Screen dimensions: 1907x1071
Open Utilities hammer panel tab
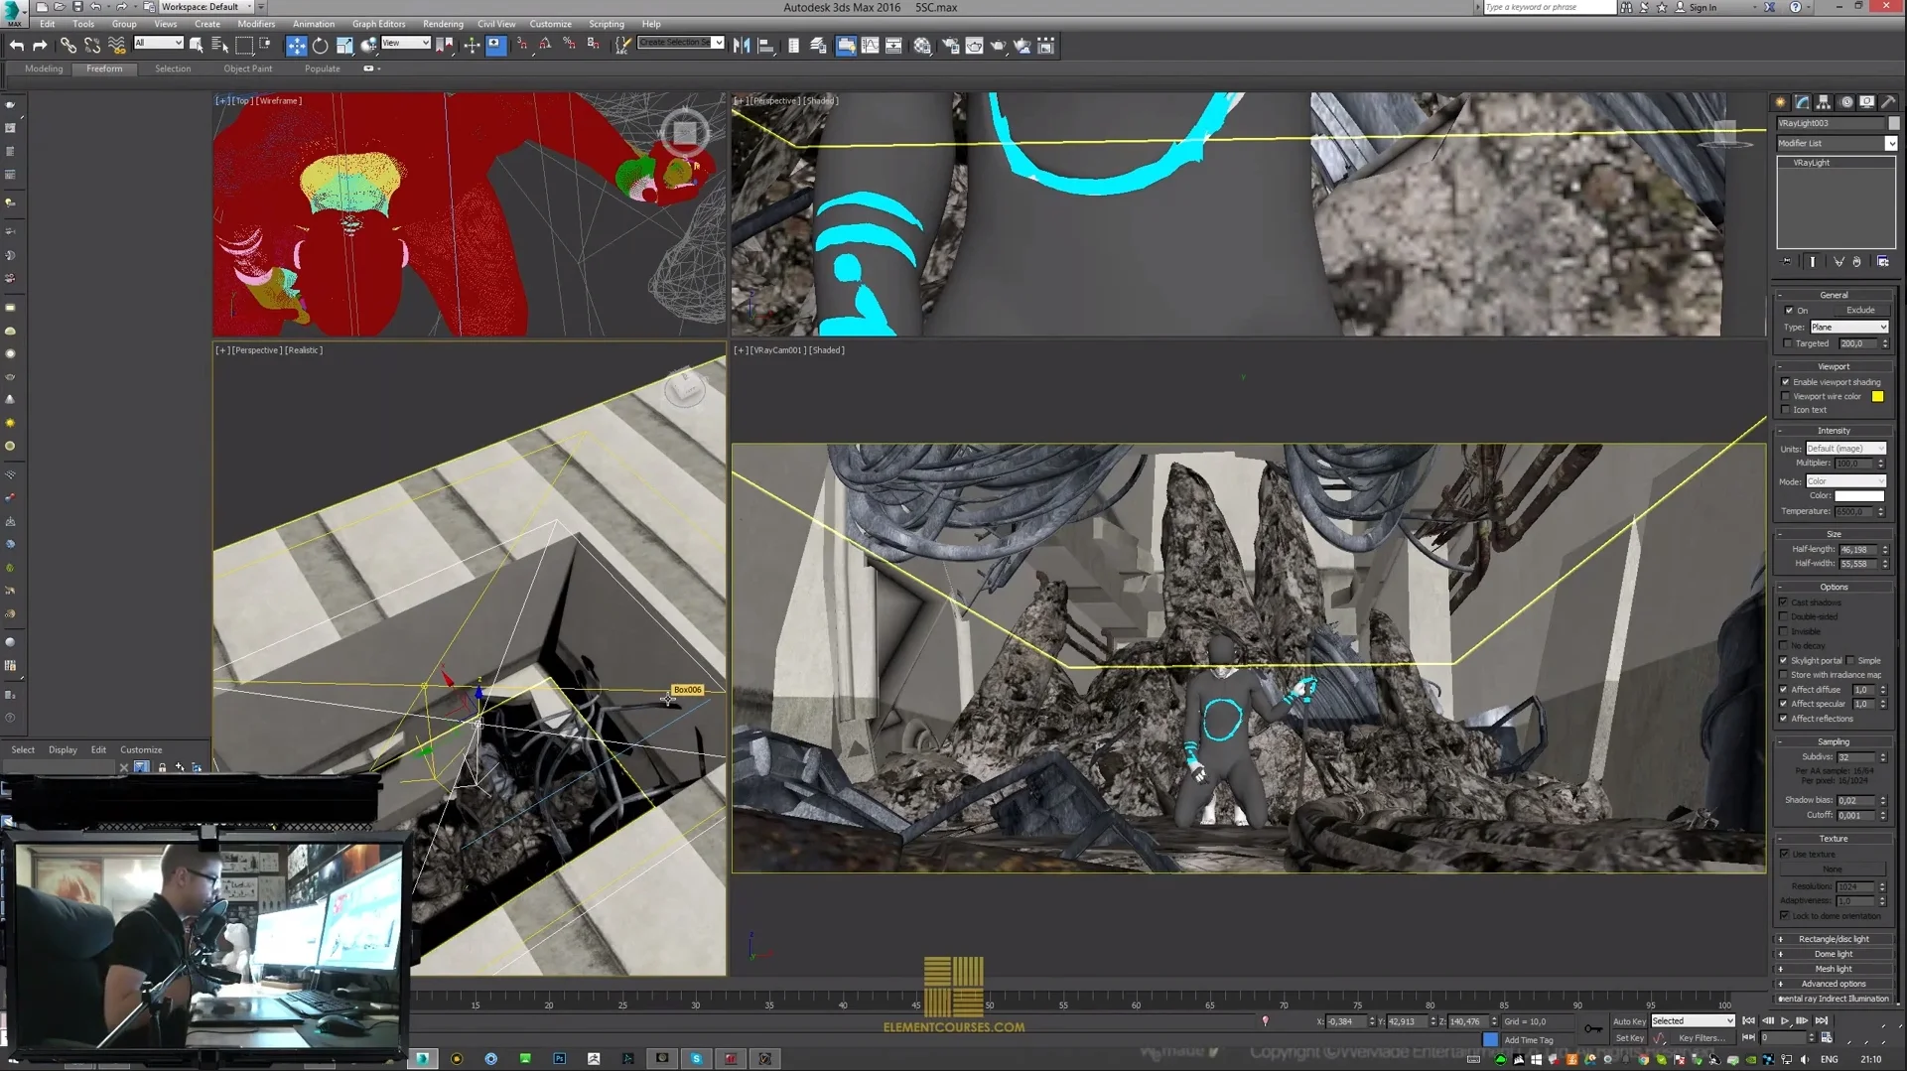(x=1888, y=101)
